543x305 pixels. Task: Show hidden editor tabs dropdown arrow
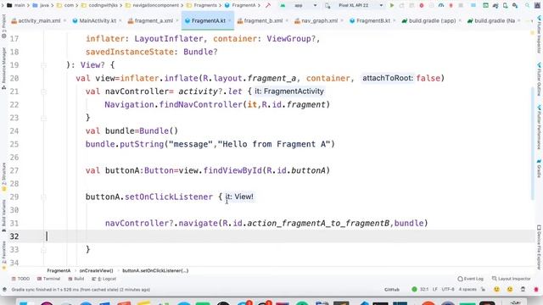click(x=532, y=20)
